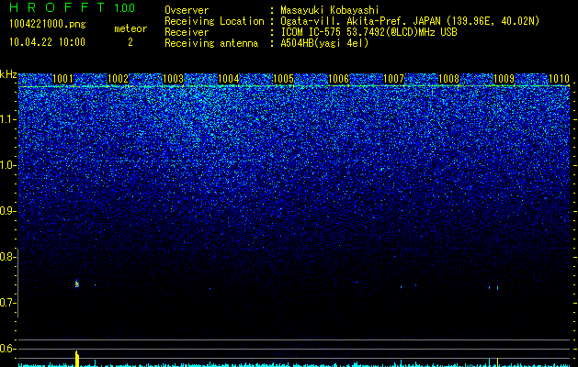Click the 1007 minute marker label
Viewport: 578px width, 367px height.
393,79
